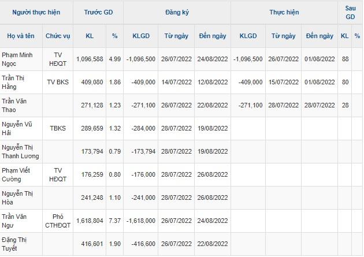Select the Đặng Thị Tuyết name cell
Screen dimensions: 364x257
[x=22, y=244]
